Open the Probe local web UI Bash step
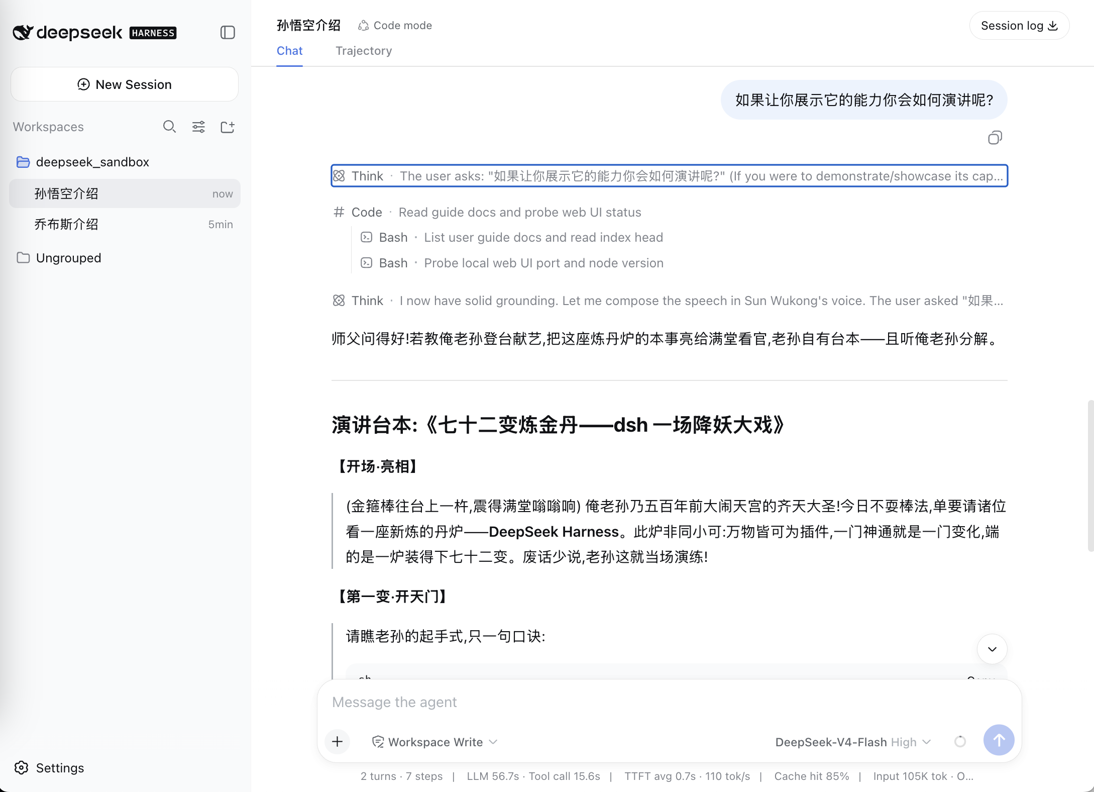The image size is (1094, 792). 512,263
